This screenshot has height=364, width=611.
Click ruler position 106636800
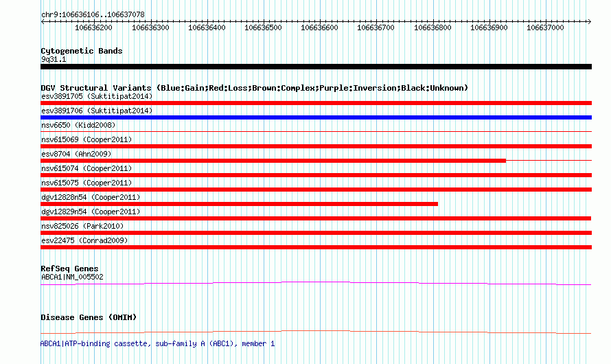(x=433, y=28)
